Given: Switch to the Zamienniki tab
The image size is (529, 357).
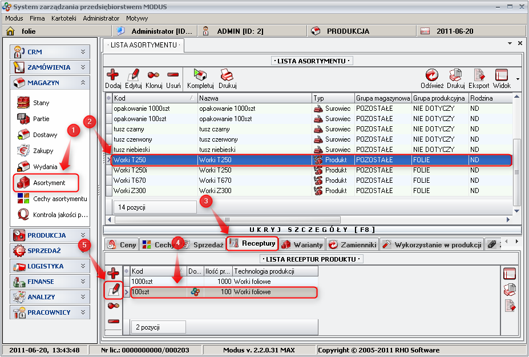Looking at the screenshot, I should 353,245.
